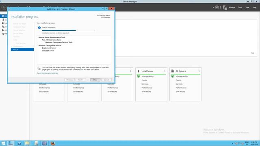Click the disabled Next button
Image resolution: width=260 pixels, height=146 pixels.
(81, 80)
